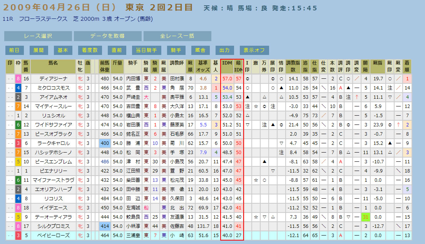This screenshot has width=425, height=244.
Task: Select horse name リュシオル
Action: [x=54, y=116]
